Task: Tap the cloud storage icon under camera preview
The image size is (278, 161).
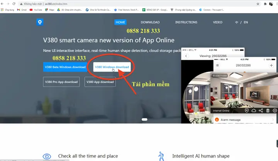Action: coord(254,111)
